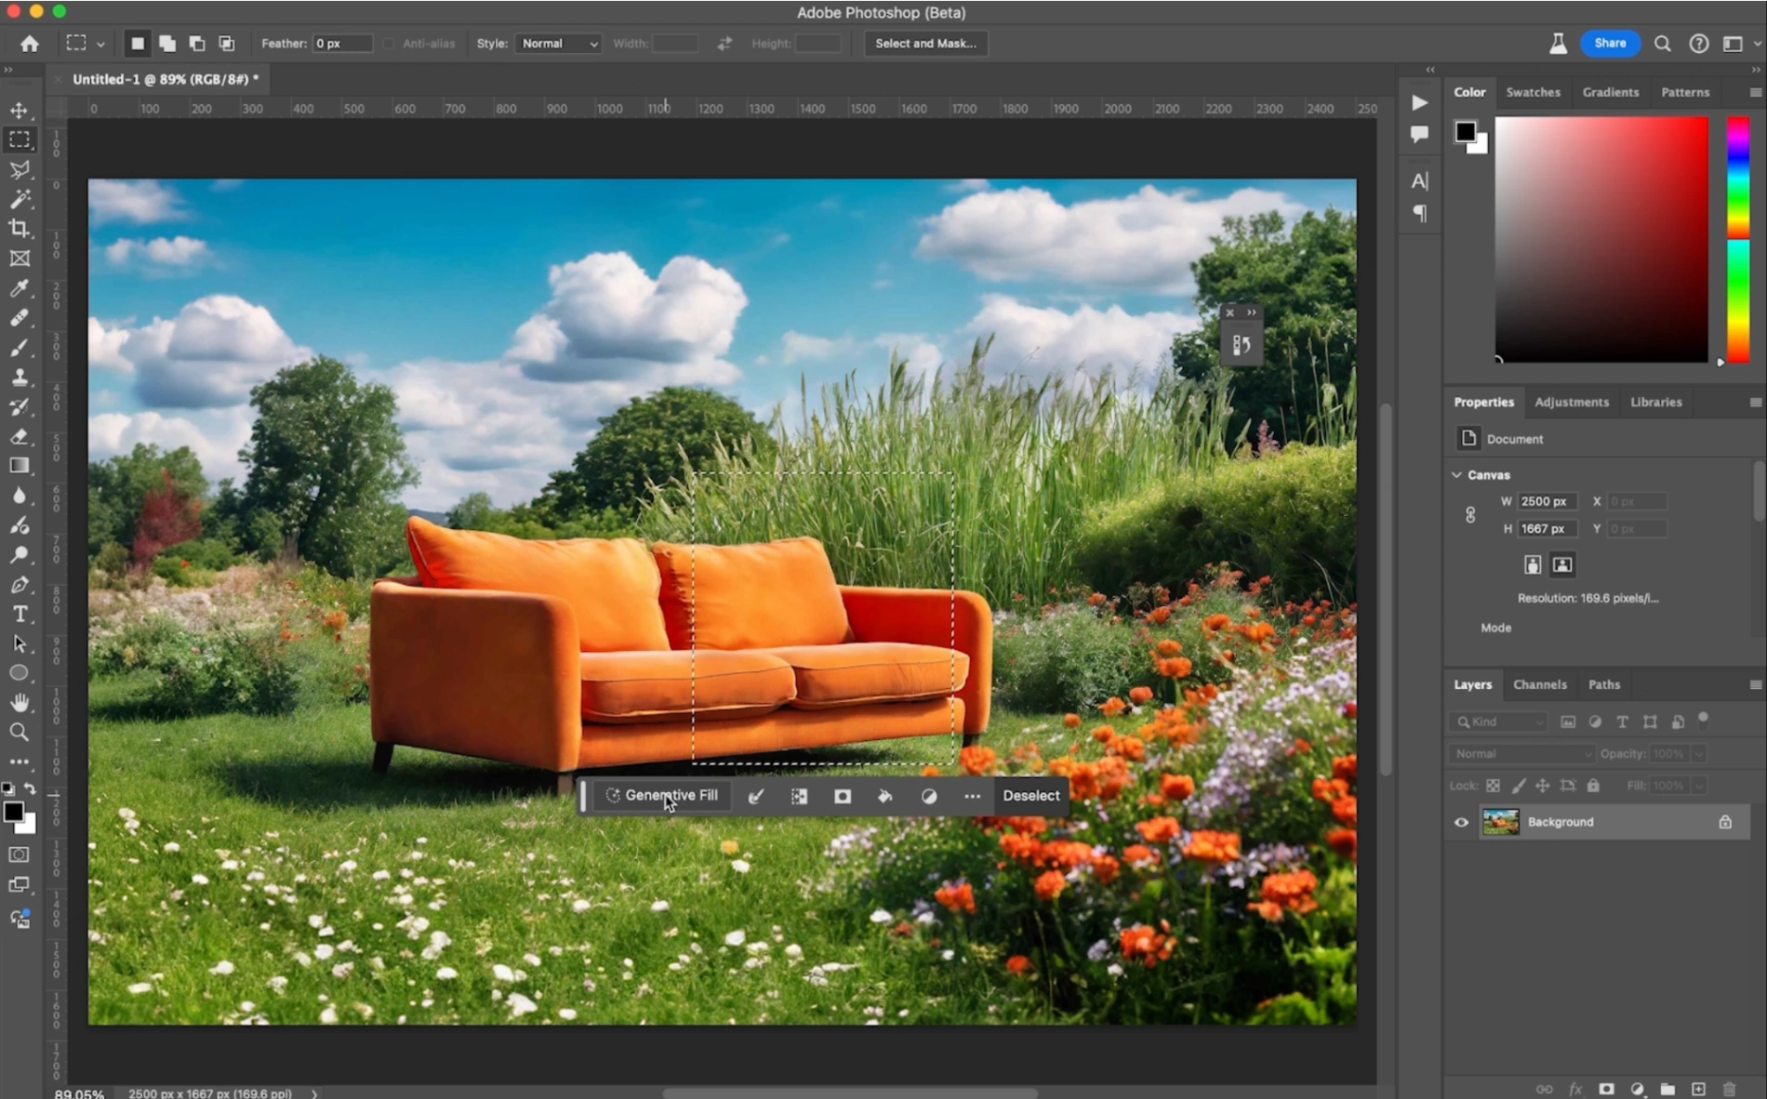This screenshot has height=1099, width=1767.
Task: Choose the Horizontal Type tool
Action: pyautogui.click(x=20, y=615)
